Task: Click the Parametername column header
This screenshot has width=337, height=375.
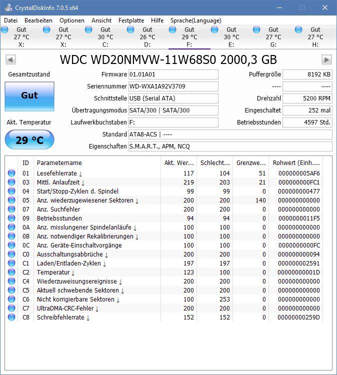Action: click(97, 163)
